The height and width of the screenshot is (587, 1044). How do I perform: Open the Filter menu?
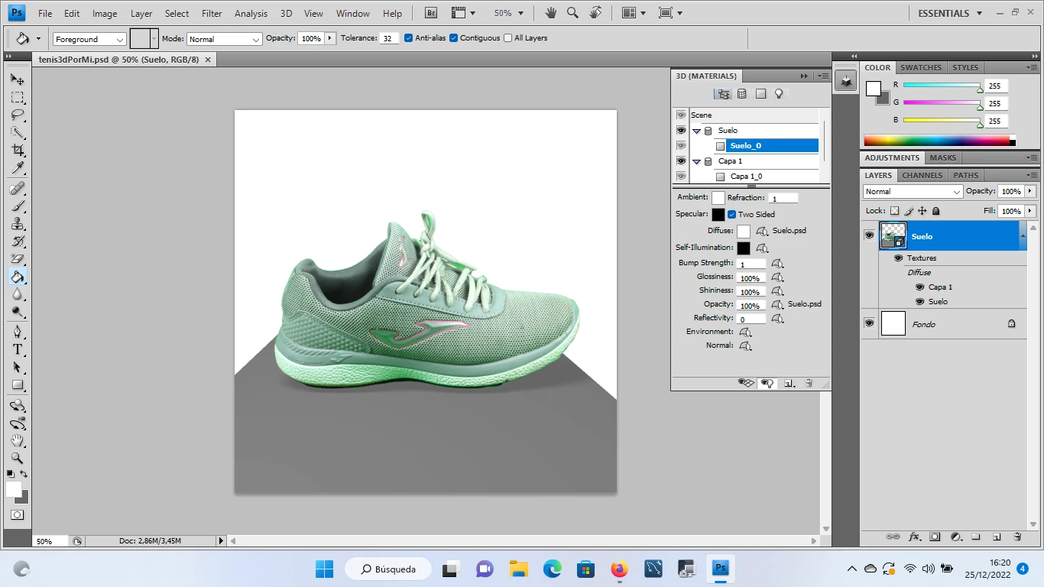pyautogui.click(x=212, y=13)
